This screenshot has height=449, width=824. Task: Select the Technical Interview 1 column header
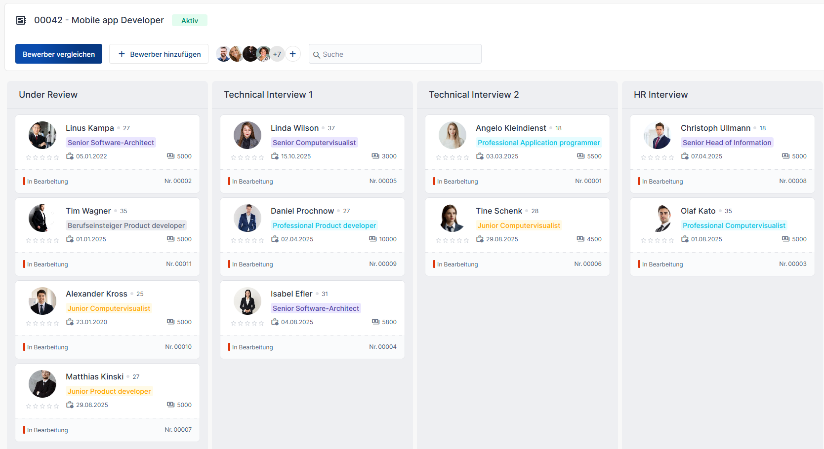pyautogui.click(x=268, y=95)
